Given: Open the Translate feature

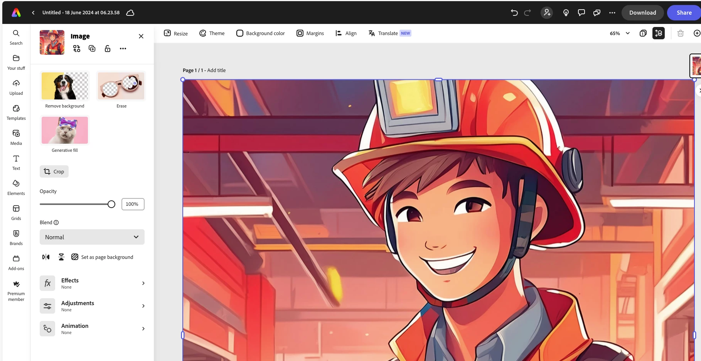Looking at the screenshot, I should tap(389, 33).
